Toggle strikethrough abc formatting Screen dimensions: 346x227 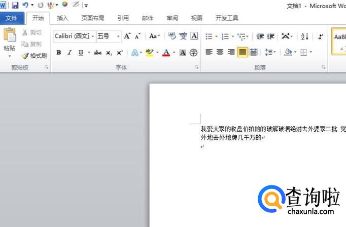(97, 53)
